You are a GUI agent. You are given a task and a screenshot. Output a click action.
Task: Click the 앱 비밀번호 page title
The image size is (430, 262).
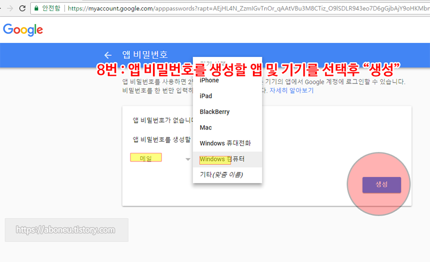tap(145, 54)
